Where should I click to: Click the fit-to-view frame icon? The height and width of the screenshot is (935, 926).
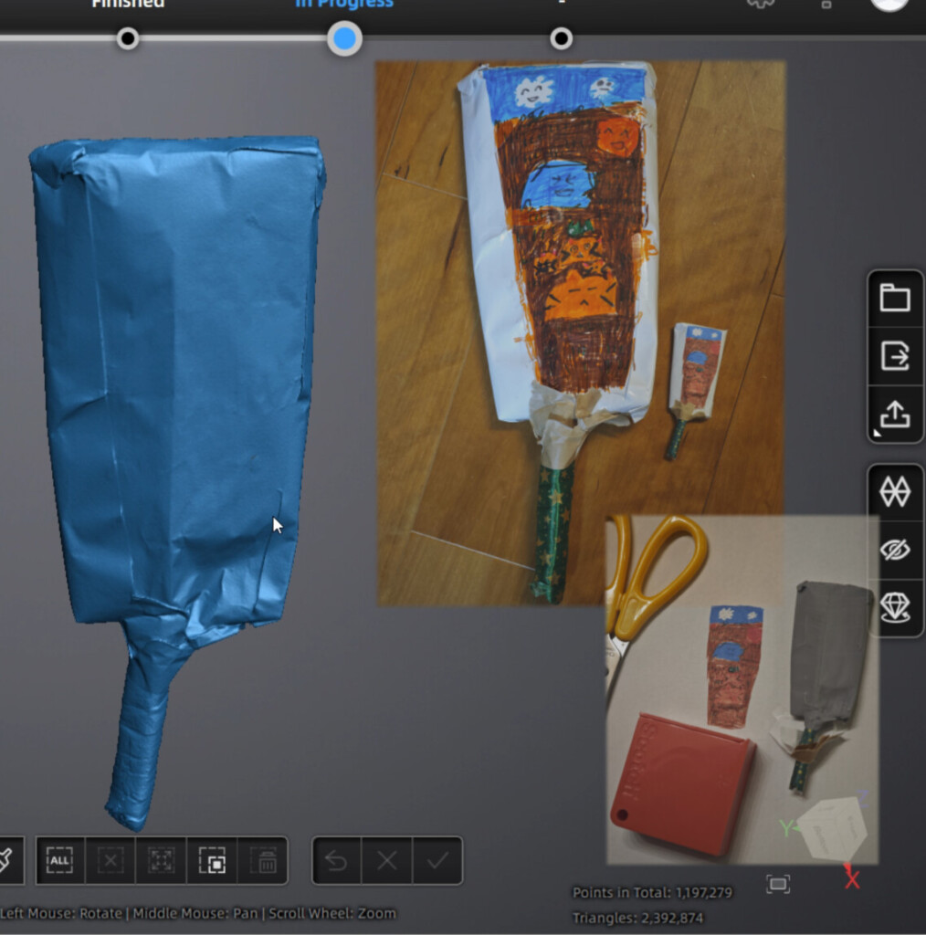click(778, 883)
